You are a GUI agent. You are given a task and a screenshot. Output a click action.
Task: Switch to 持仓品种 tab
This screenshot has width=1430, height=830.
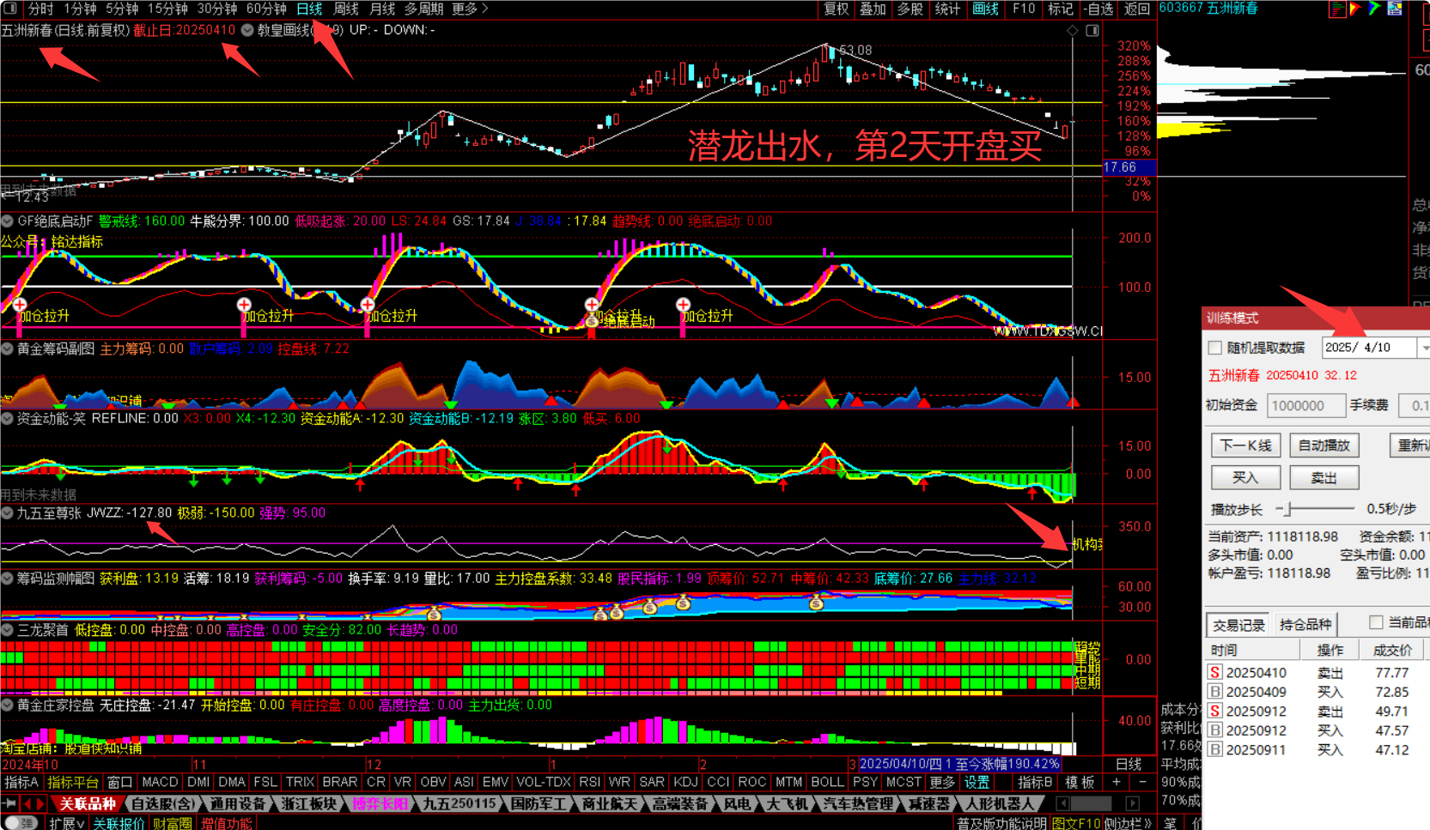(1305, 624)
